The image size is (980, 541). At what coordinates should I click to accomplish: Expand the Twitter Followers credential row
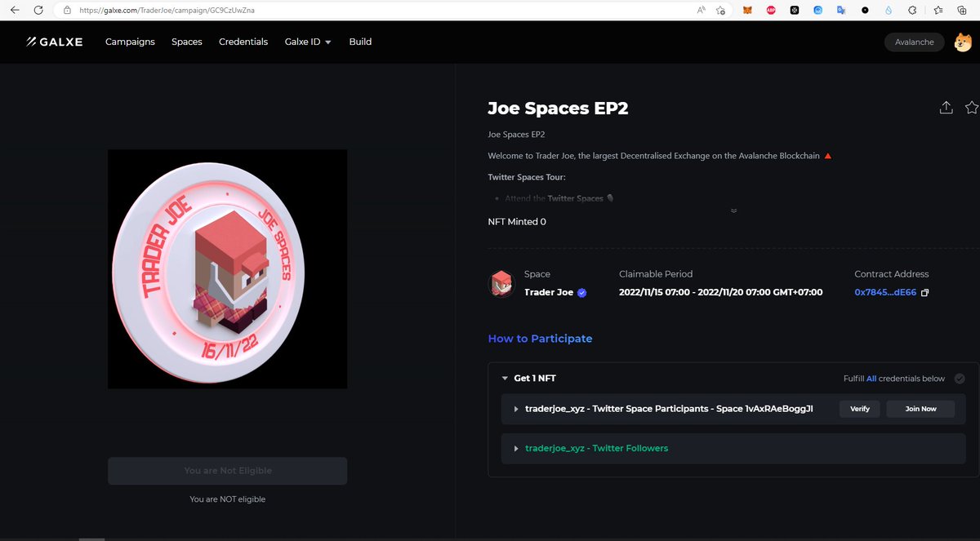tap(516, 449)
